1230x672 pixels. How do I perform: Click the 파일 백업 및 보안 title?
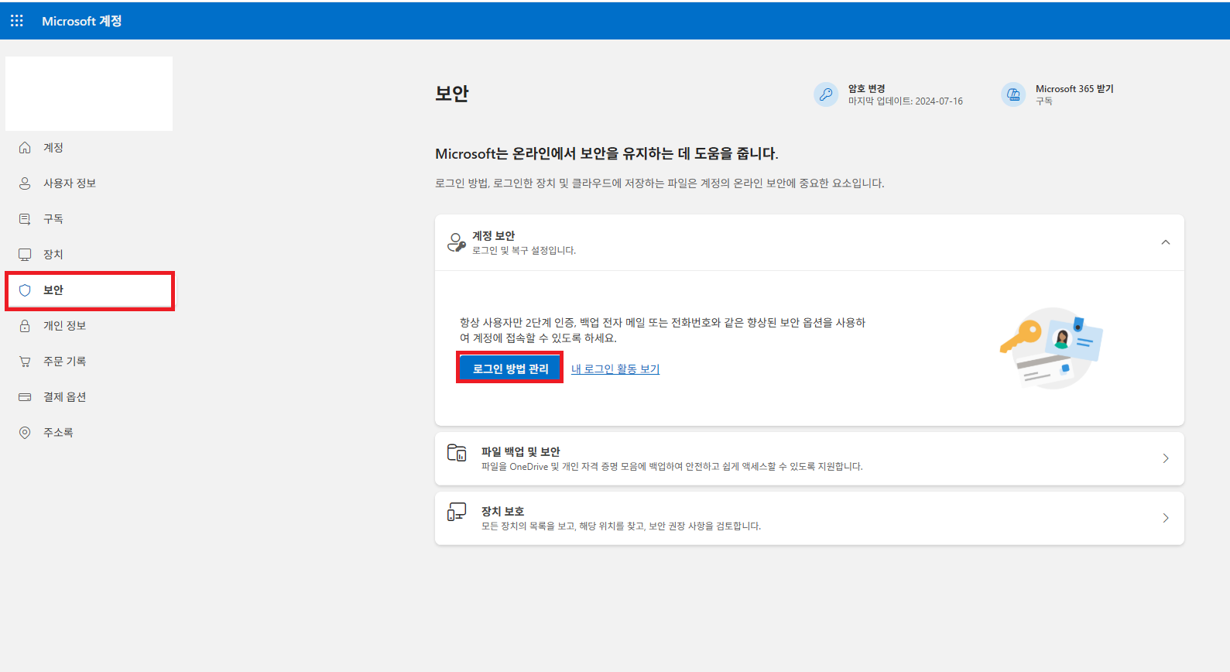point(520,451)
